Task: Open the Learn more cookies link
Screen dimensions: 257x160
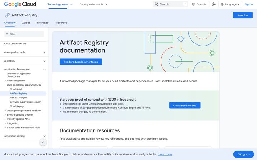Action: click(x=165, y=154)
